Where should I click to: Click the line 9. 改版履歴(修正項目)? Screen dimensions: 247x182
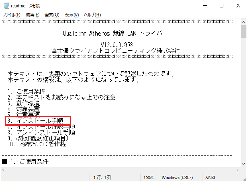38,138
